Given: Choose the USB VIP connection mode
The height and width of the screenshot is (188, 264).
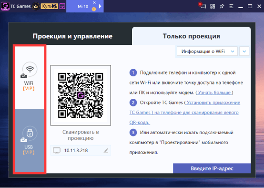Looking at the screenshot, I should [30, 140].
